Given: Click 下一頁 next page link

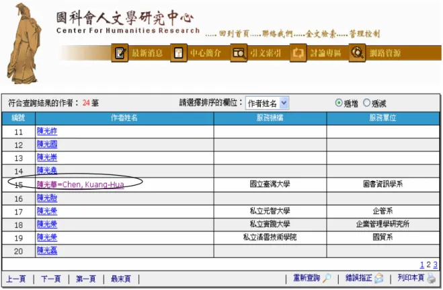Looking at the screenshot, I should tap(51, 279).
